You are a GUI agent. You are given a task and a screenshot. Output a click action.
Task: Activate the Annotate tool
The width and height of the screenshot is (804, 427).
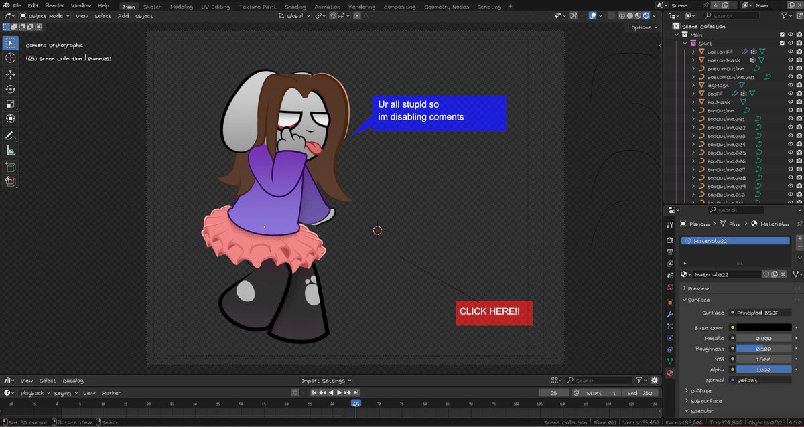[10, 136]
